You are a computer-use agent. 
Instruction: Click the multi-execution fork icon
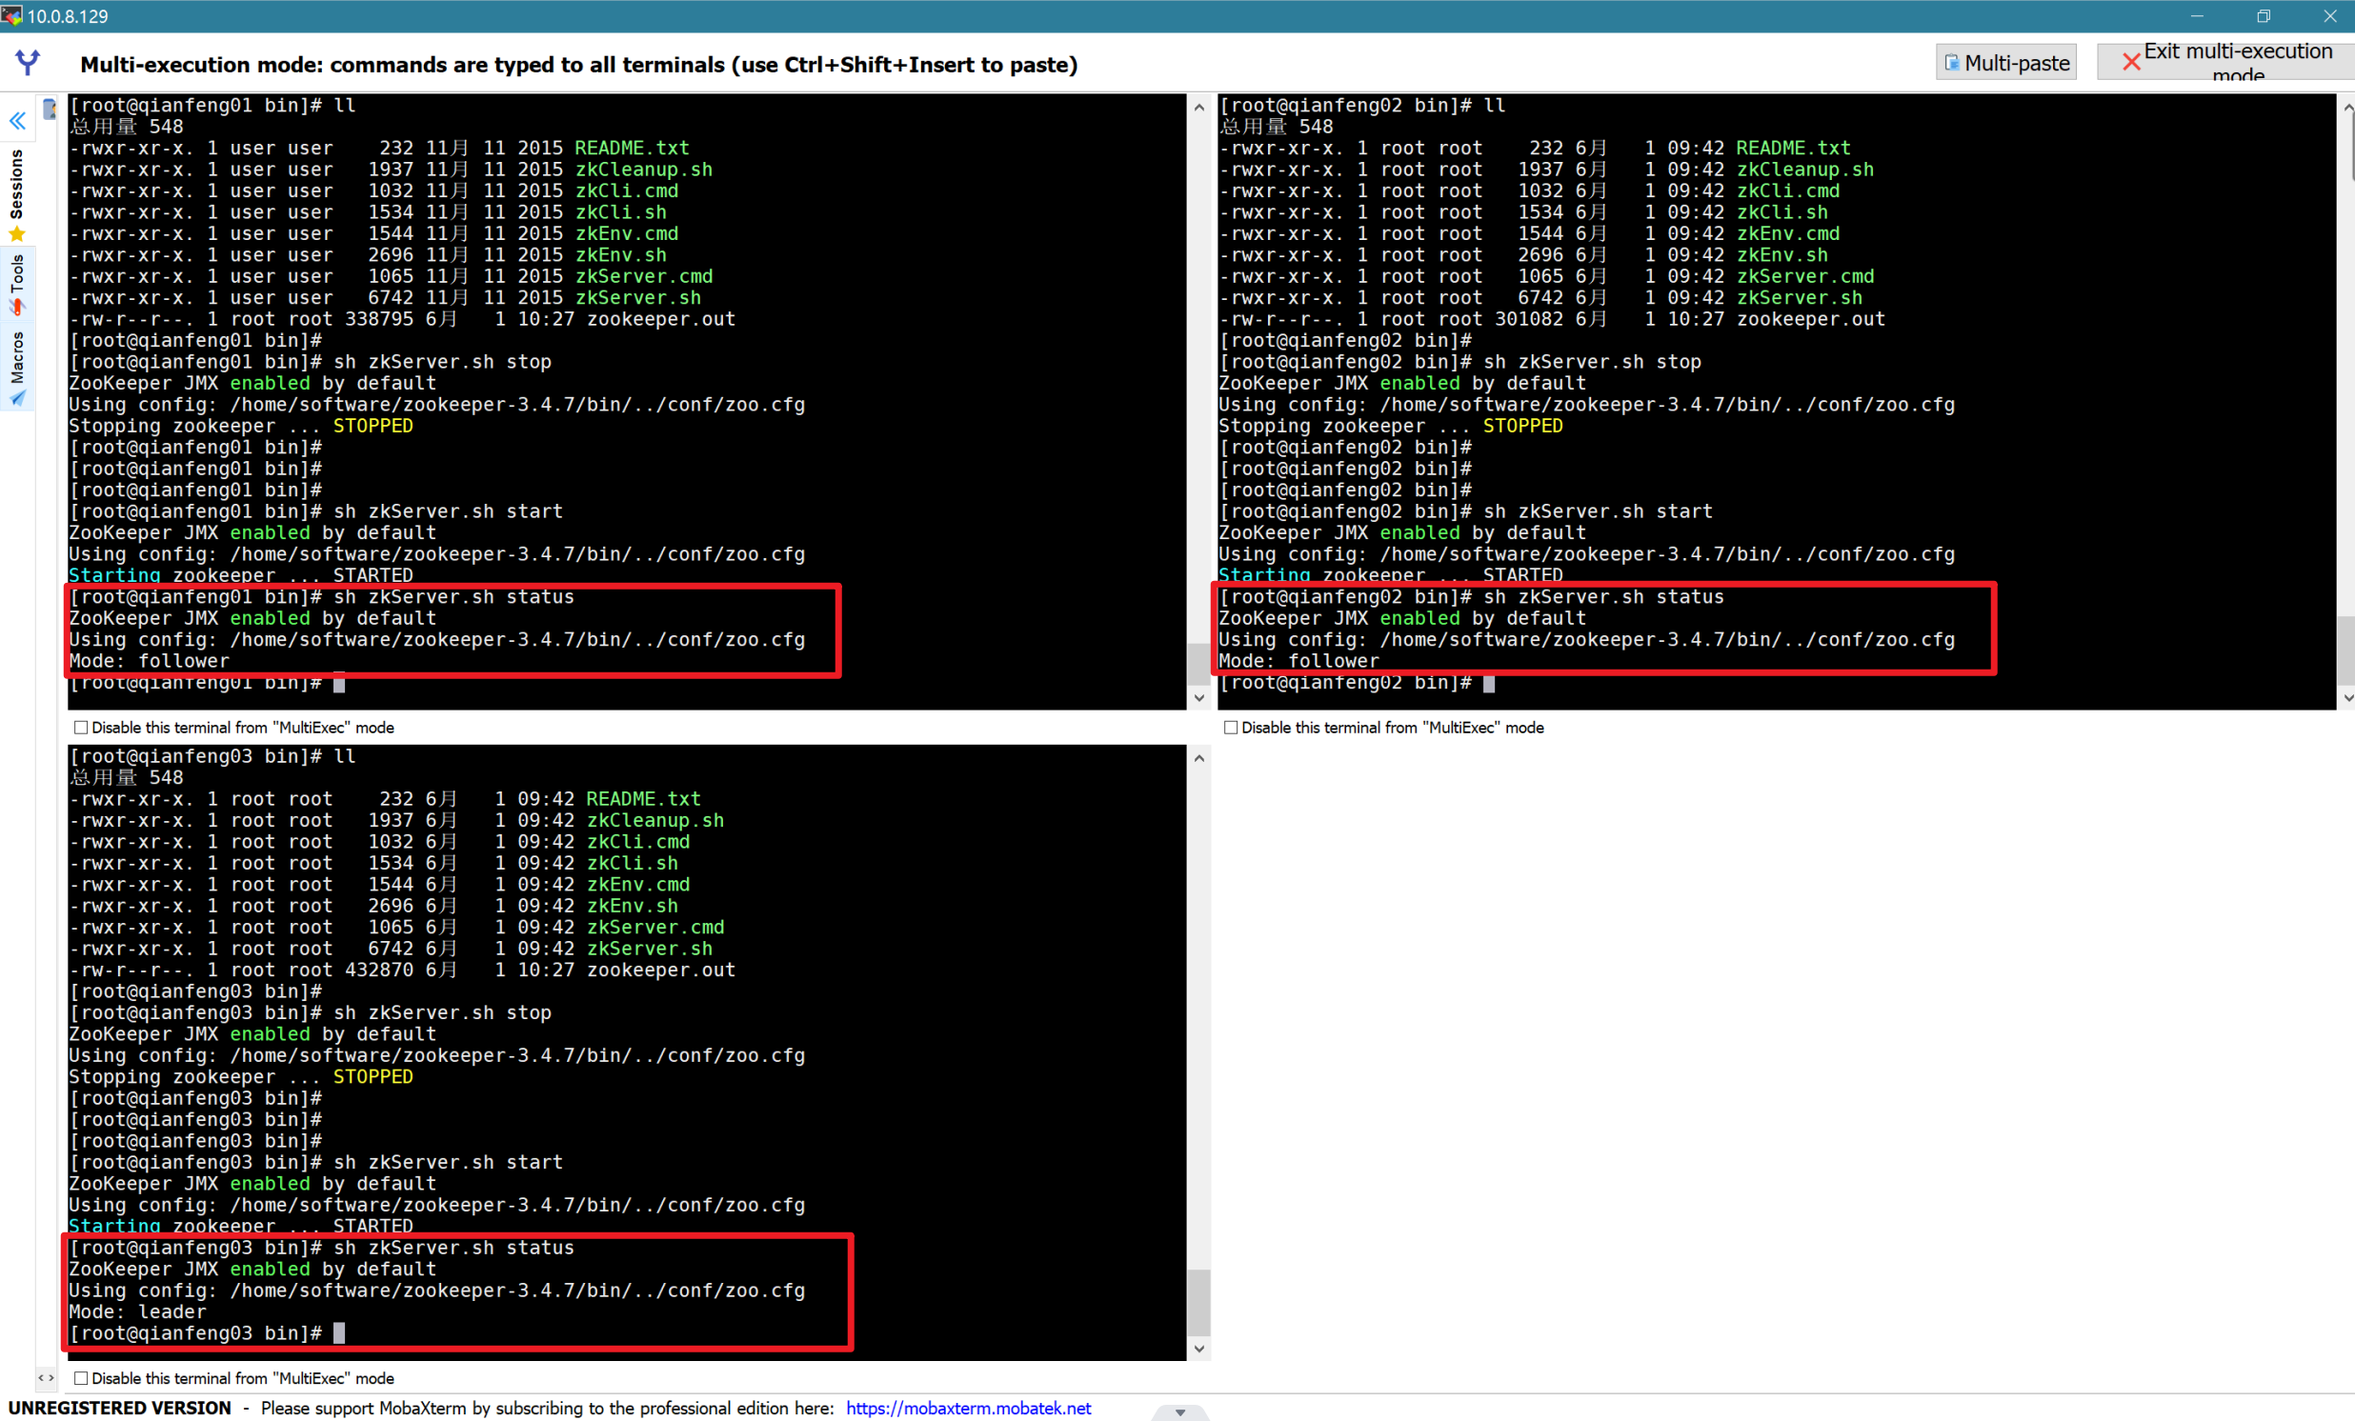pyautogui.click(x=28, y=63)
